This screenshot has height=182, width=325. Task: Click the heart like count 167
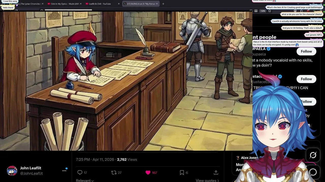point(154,173)
